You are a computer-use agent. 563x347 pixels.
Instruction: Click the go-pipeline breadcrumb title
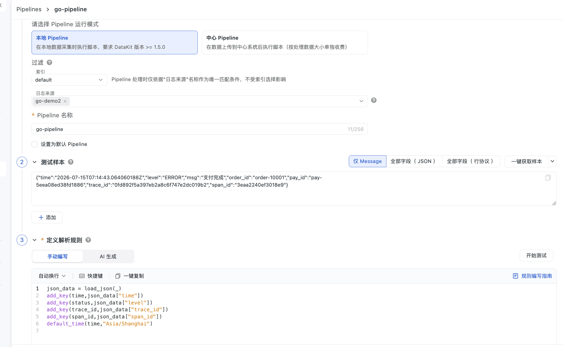coord(70,9)
